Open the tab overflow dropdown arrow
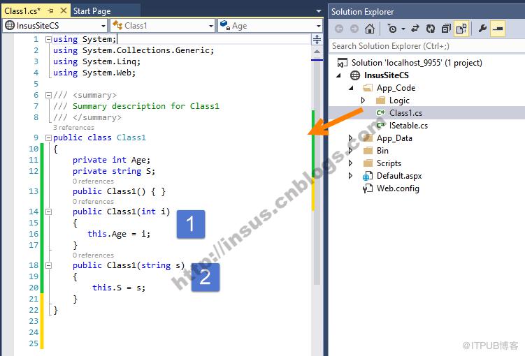 pos(318,11)
